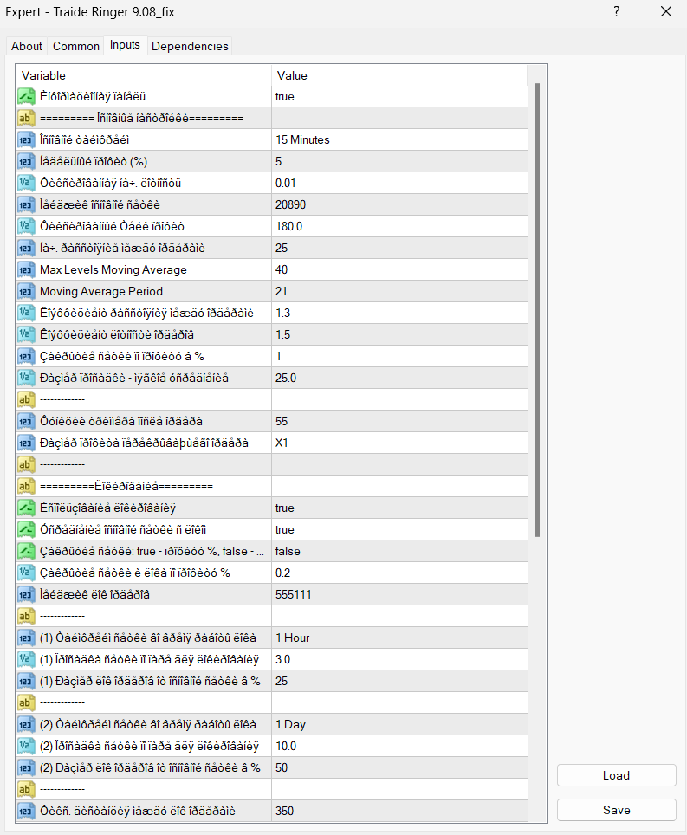This screenshot has height=835, width=687.
Task: Switch to the About tab
Action: pyautogui.click(x=27, y=46)
